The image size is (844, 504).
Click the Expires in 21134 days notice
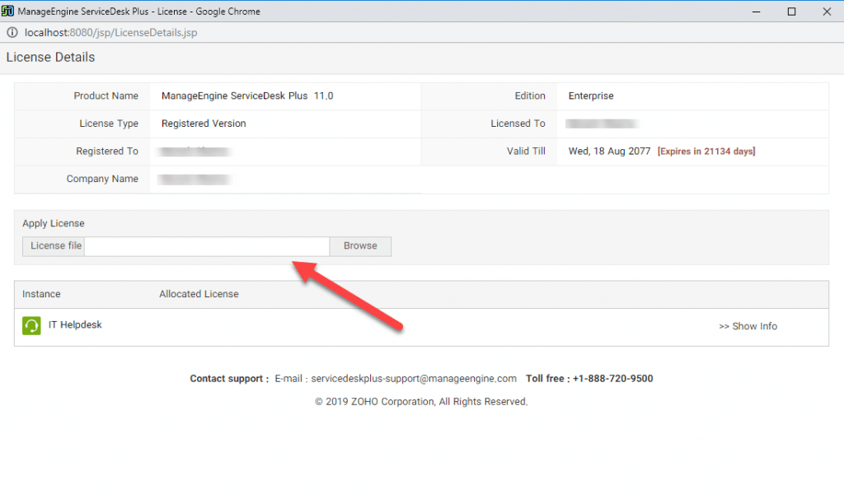[x=706, y=152]
